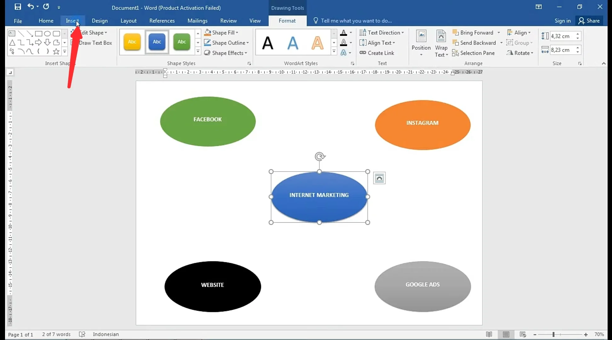Click the Share button
Viewport: 612px width, 340px height.
pyautogui.click(x=589, y=21)
